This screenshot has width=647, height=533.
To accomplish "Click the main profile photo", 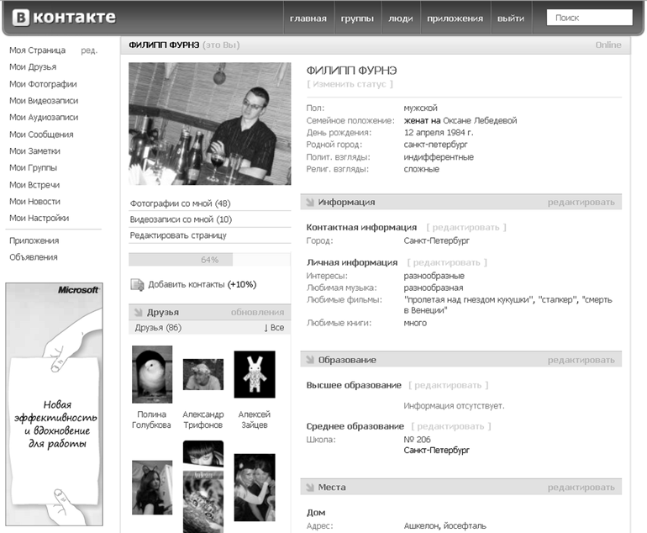I will pos(209,124).
